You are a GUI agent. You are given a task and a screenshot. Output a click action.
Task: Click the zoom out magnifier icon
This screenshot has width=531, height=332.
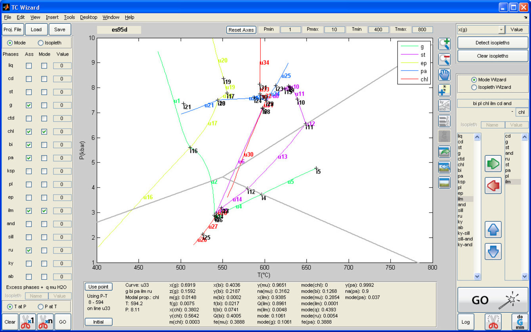click(444, 59)
